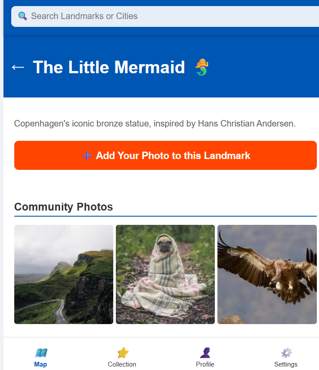The width and height of the screenshot is (319, 370).
Task: Add Your Photo to this Landmark
Action: click(x=165, y=155)
